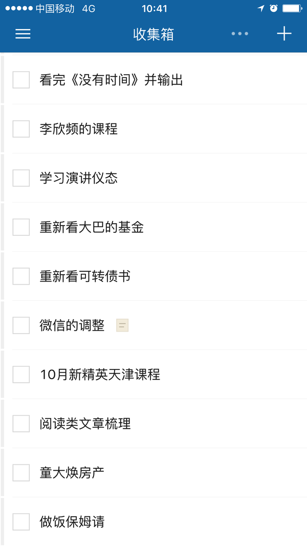Mark 李欣频的课程 as complete

21,129
